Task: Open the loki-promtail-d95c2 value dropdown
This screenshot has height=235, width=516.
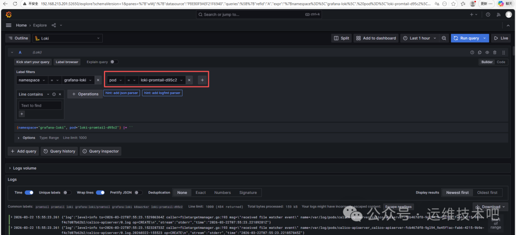Action: point(161,80)
